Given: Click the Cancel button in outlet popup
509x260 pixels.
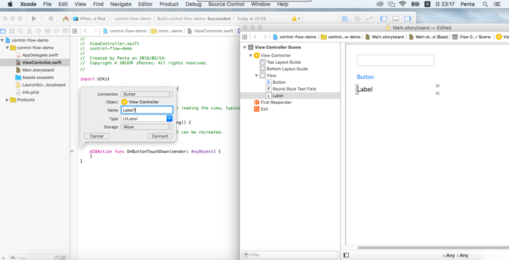Looking at the screenshot, I should coord(96,136).
